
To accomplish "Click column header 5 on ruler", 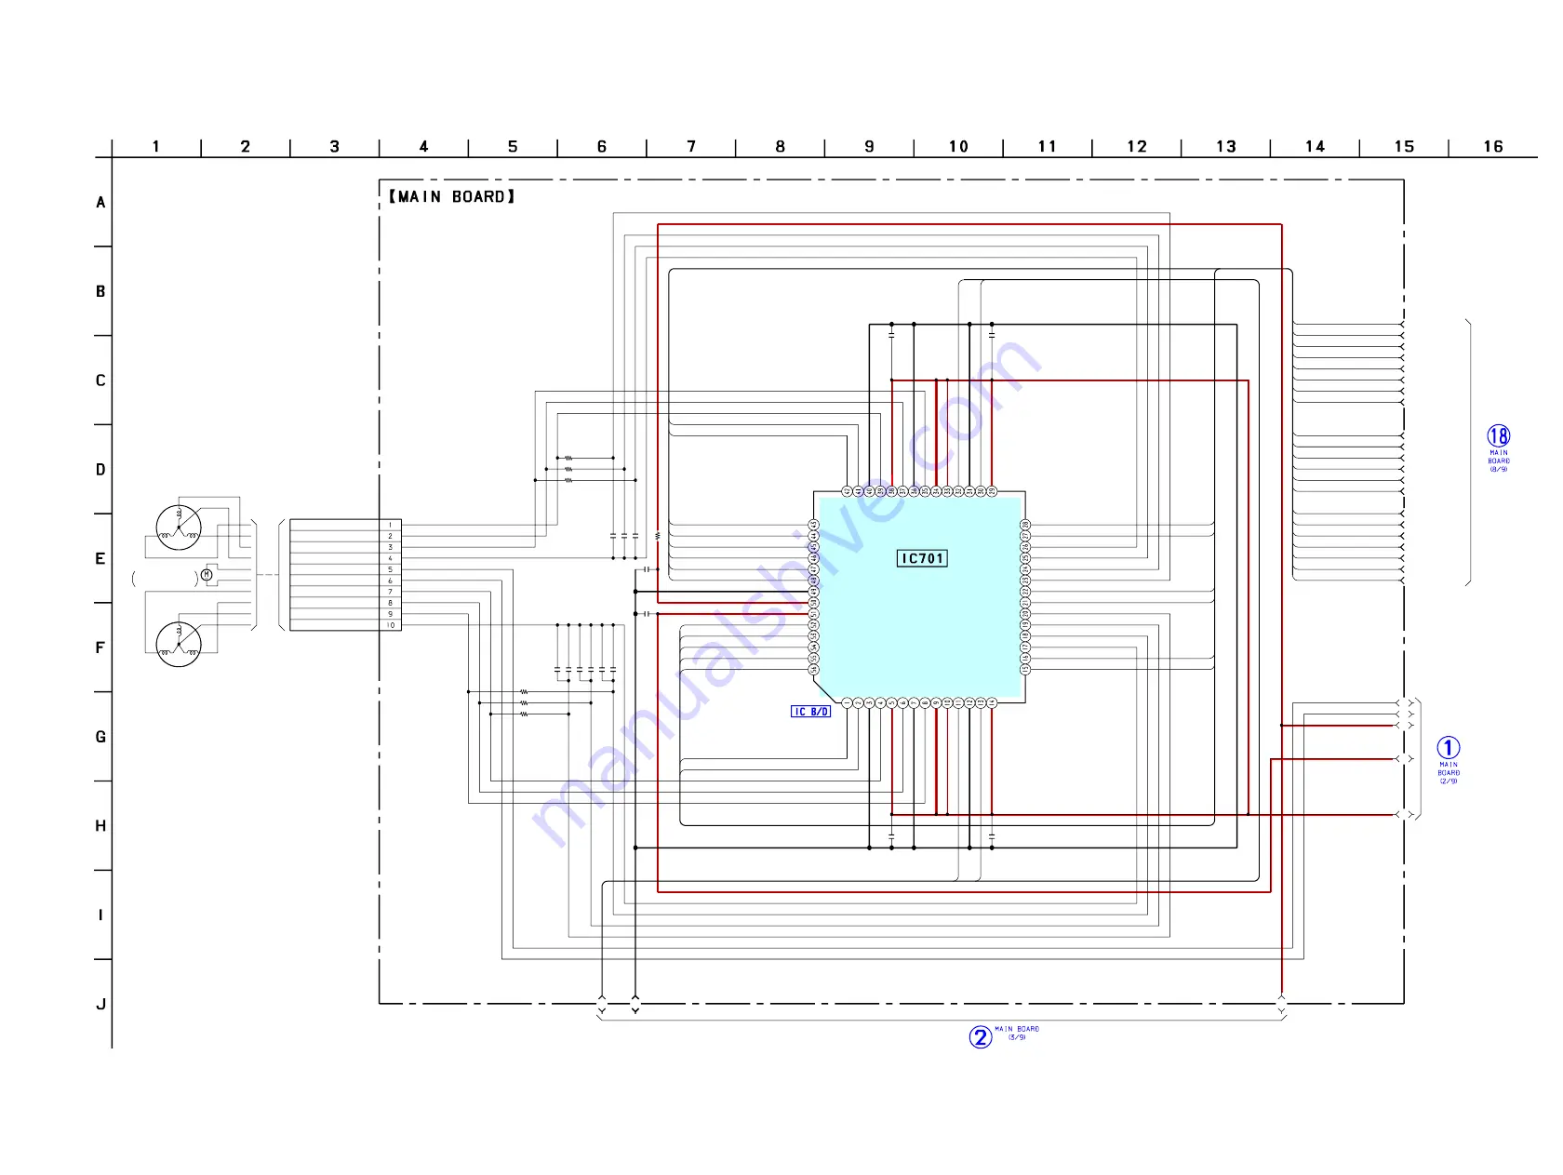I will (513, 146).
